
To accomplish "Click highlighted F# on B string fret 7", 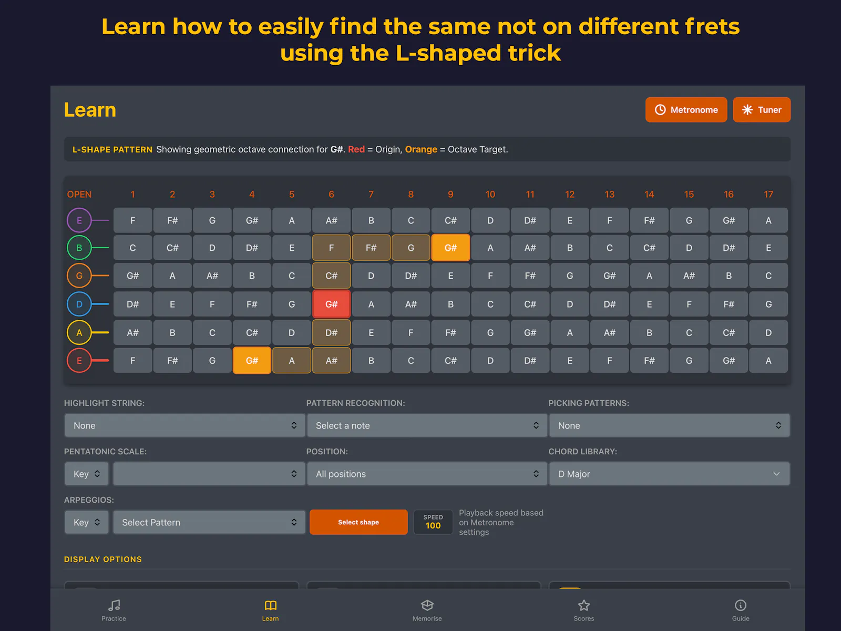I will (x=371, y=248).
